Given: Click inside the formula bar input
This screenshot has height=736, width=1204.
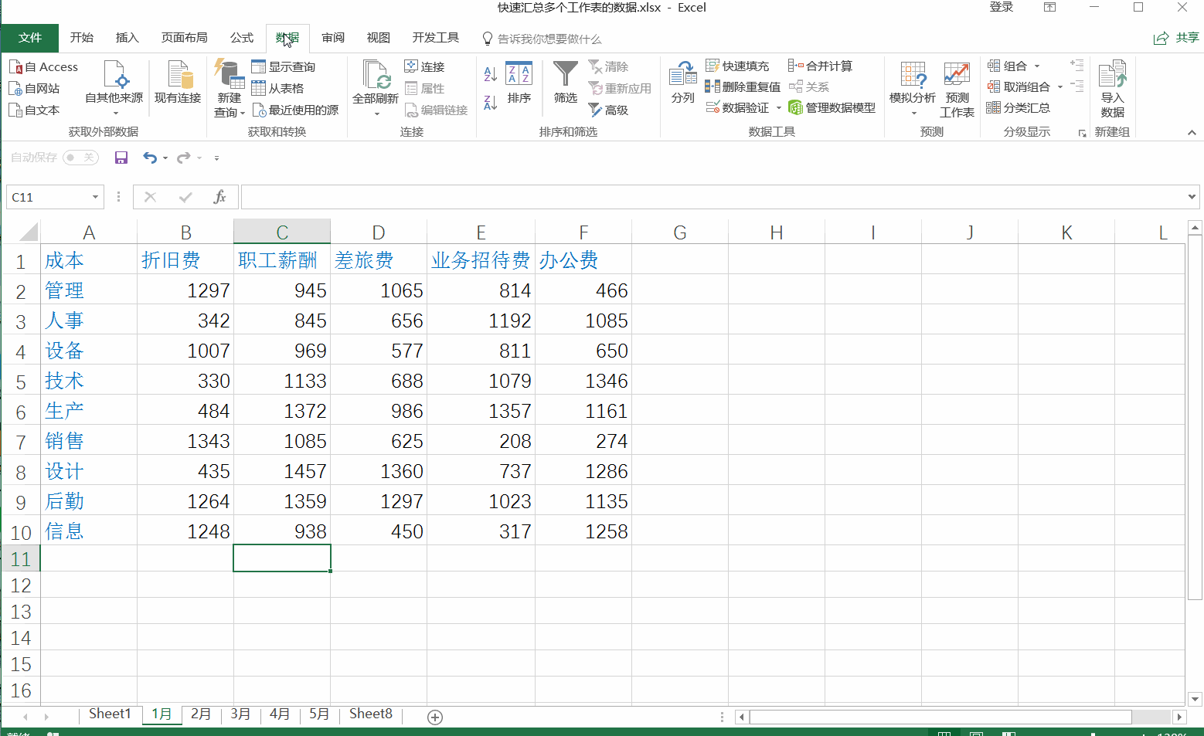Looking at the screenshot, I should pos(711,198).
